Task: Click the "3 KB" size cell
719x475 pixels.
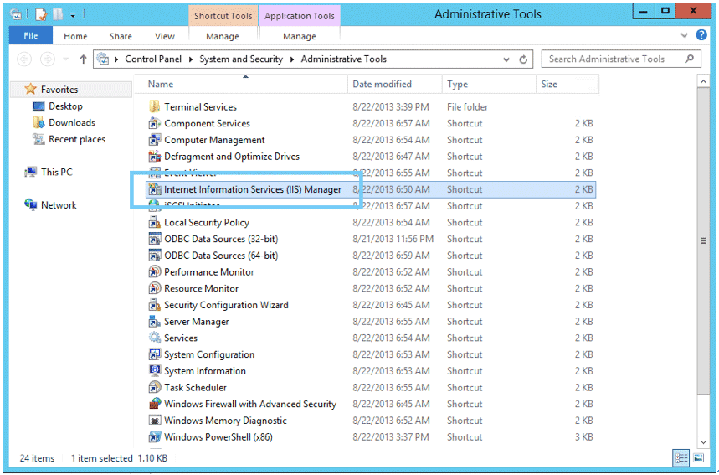Action: tap(583, 437)
